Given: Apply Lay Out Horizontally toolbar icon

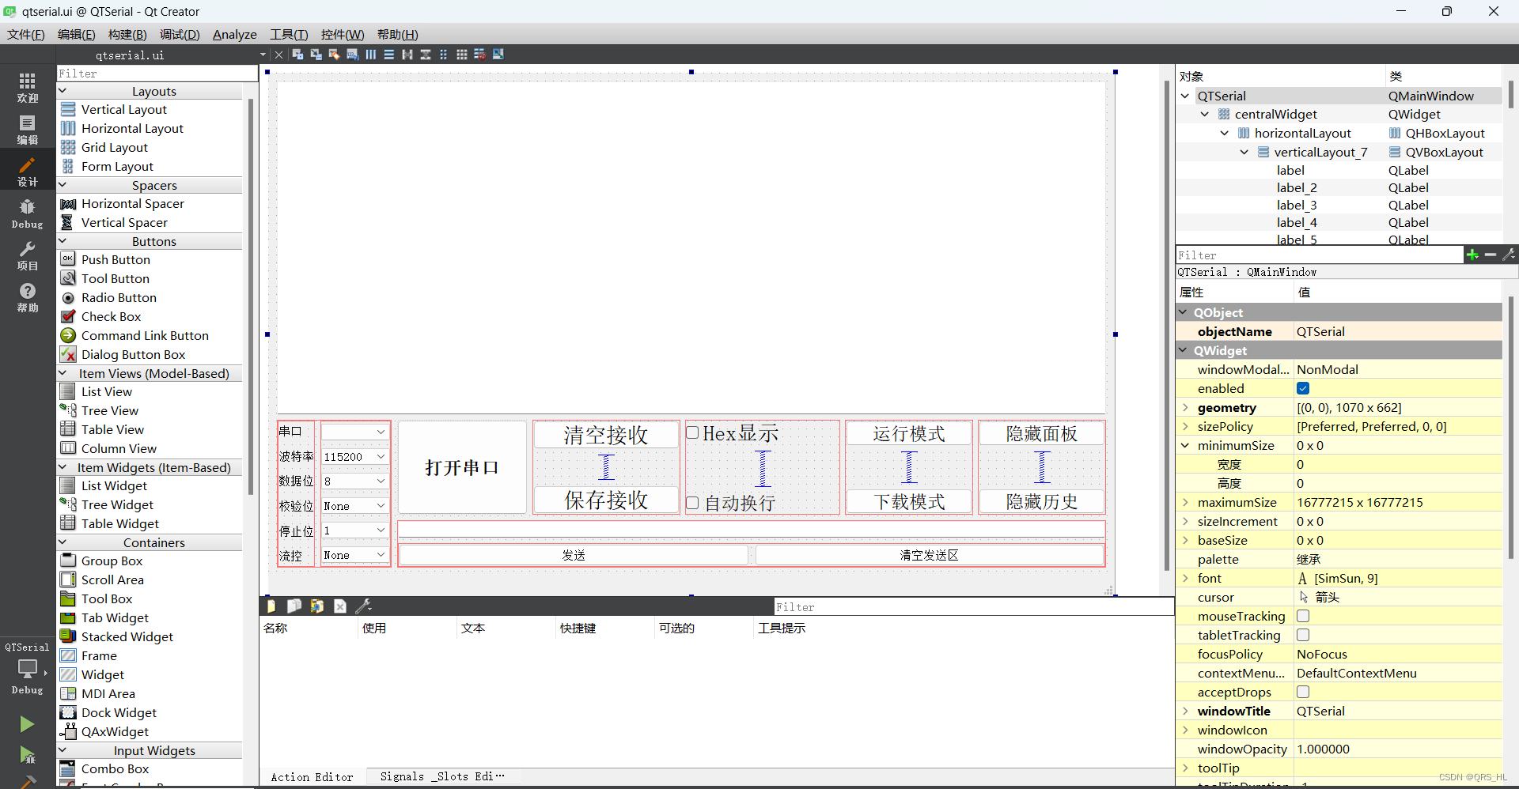Looking at the screenshot, I should point(370,55).
